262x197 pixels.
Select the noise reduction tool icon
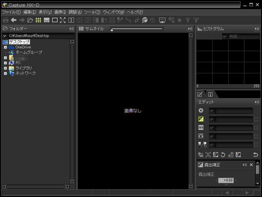201,154
